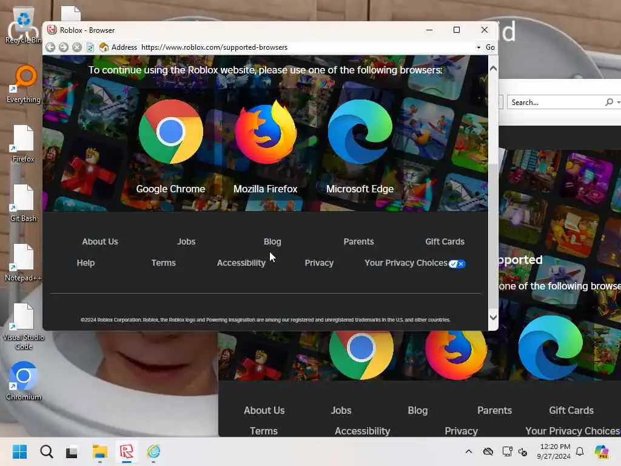Click the scroll up arrow of page scrollbar
Screen dimensions: 621x466
493,68
